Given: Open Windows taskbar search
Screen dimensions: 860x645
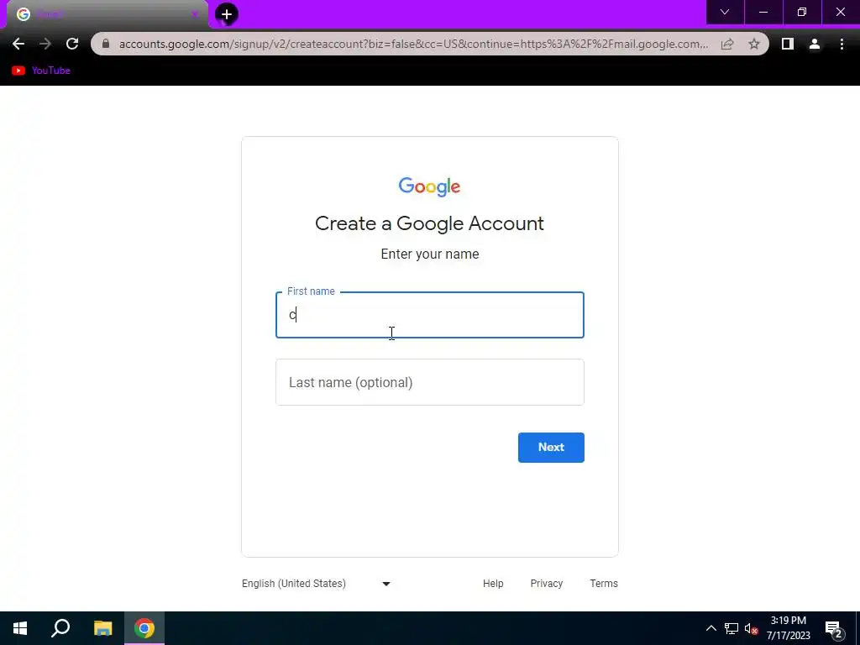Looking at the screenshot, I should pos(60,628).
